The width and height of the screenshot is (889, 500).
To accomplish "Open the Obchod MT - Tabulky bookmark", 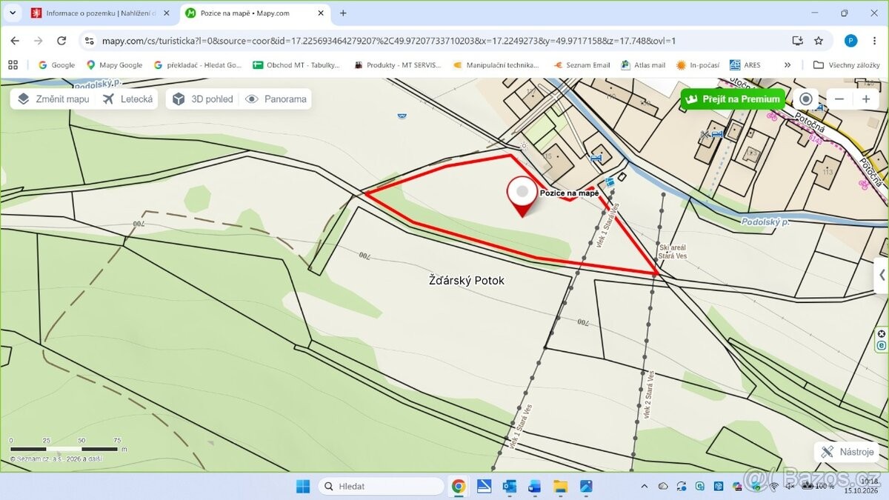I will (x=296, y=64).
